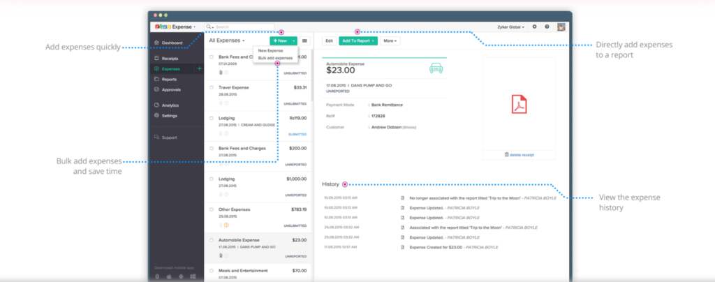This screenshot has width=715, height=282.
Task: Click the plus icon beside Expenses
Action: [200, 69]
